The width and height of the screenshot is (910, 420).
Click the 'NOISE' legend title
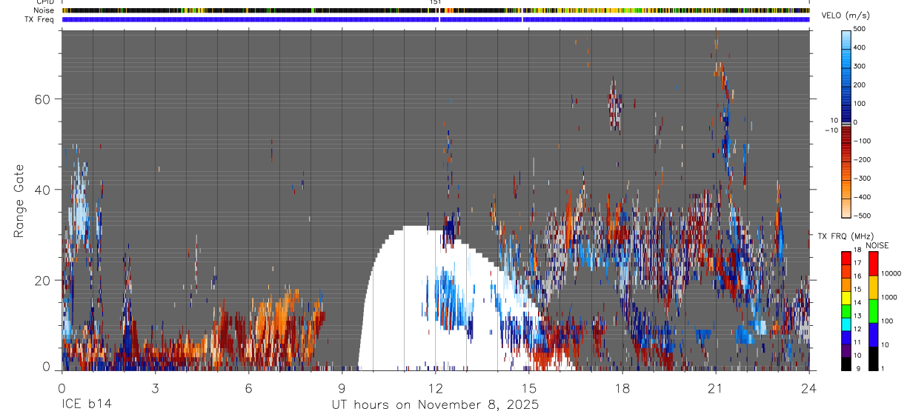point(877,245)
